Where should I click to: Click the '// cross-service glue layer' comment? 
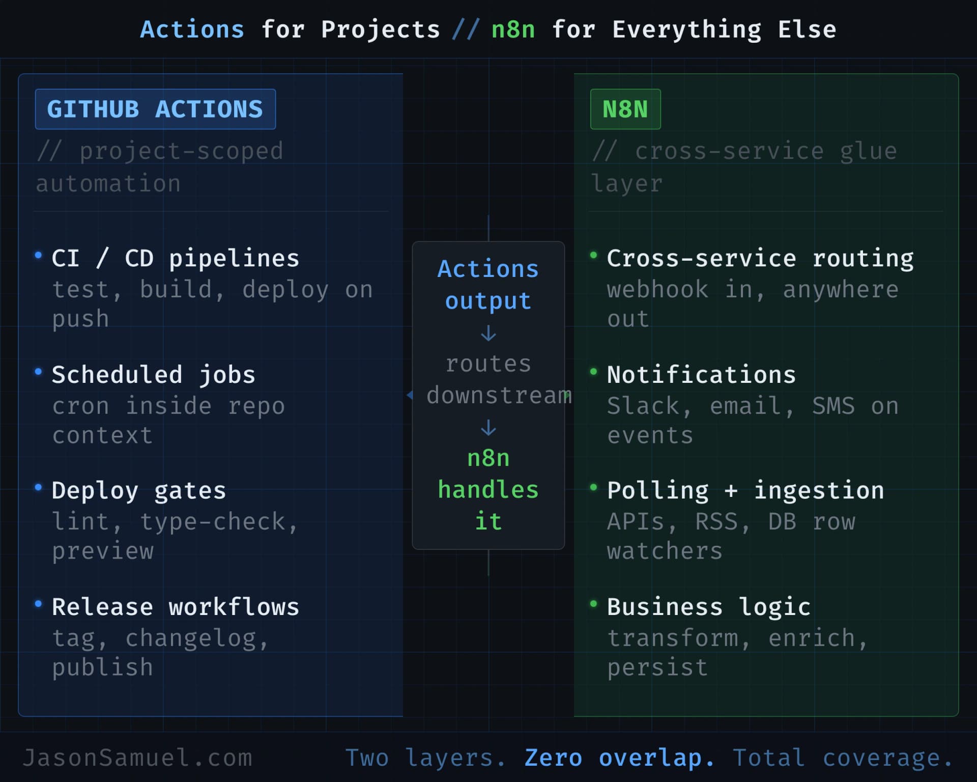click(x=744, y=167)
